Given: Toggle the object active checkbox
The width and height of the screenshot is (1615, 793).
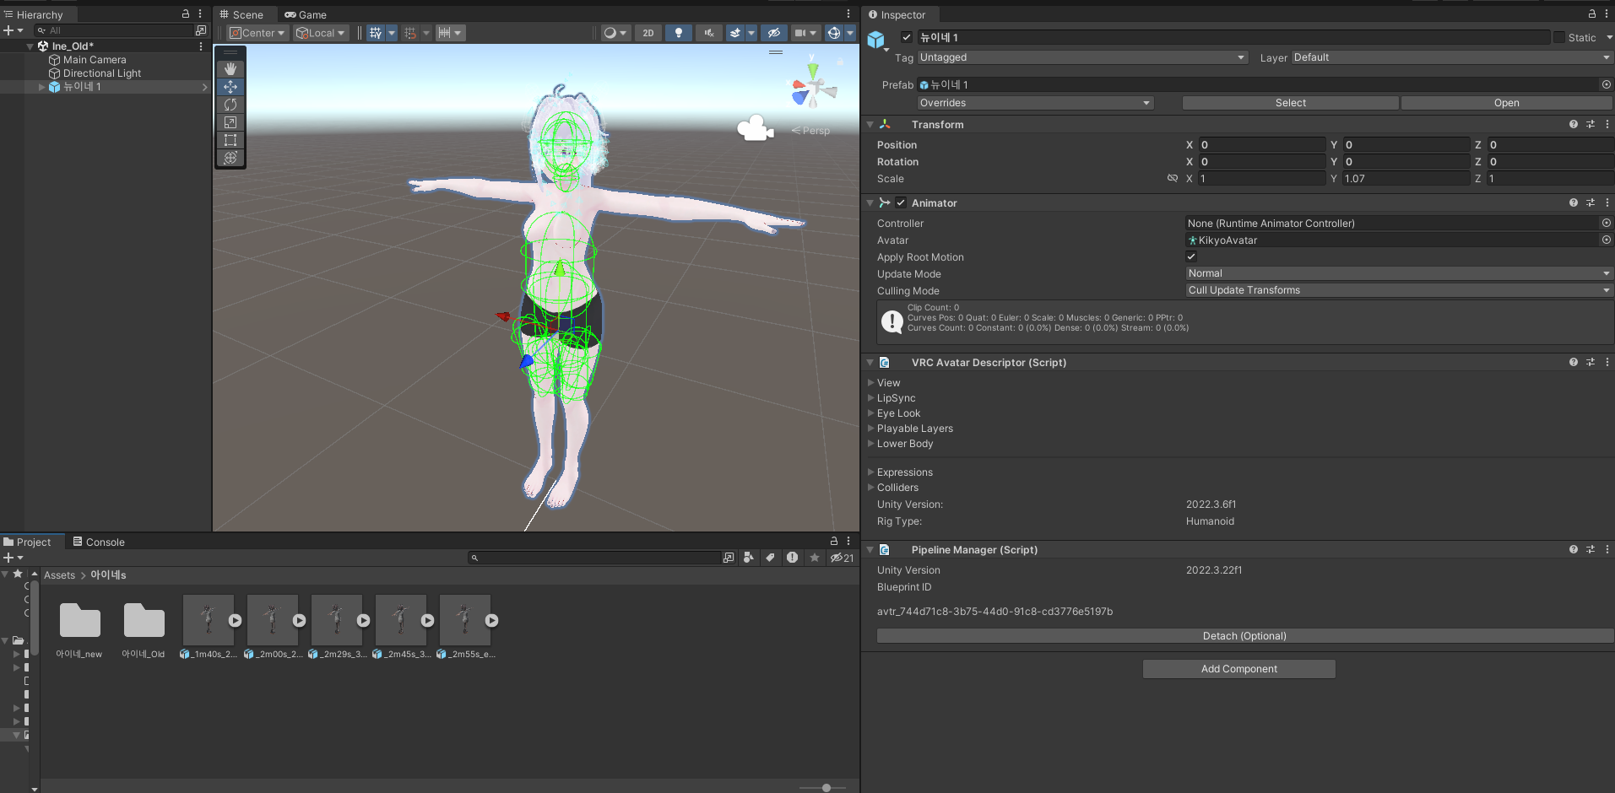Looking at the screenshot, I should click(x=907, y=37).
